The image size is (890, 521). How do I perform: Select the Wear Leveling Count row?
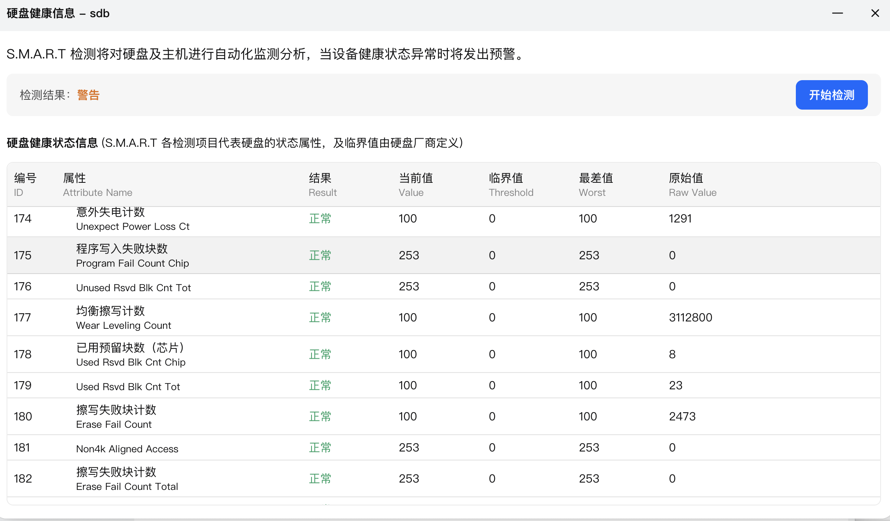124,318
